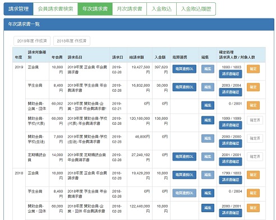
Task: Select text 2019年度 正会員 年会費請求書
Action: pos(87,69)
